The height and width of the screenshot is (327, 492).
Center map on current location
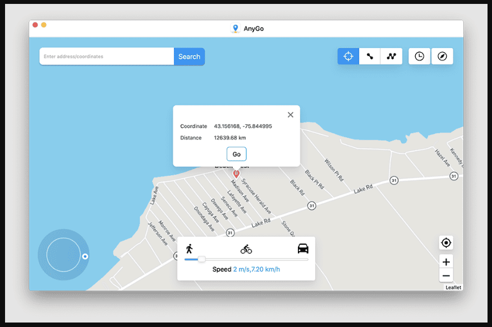(446, 243)
